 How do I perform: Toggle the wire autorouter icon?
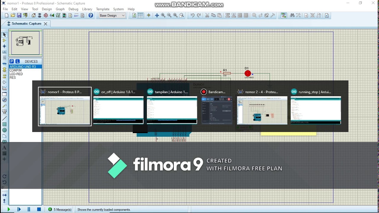[284, 15]
